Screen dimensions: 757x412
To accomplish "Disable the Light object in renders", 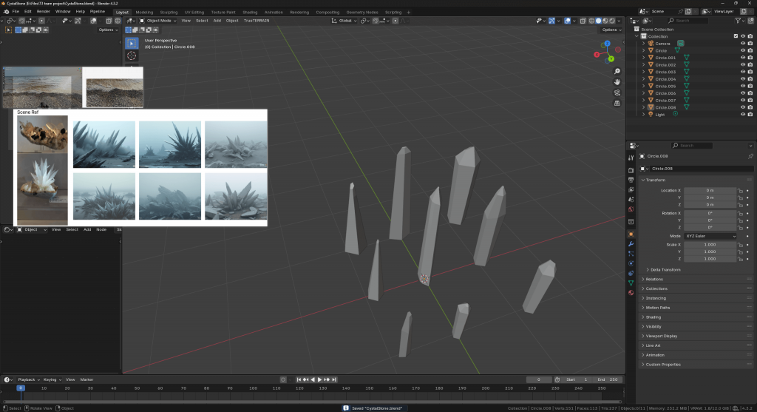I will point(750,115).
